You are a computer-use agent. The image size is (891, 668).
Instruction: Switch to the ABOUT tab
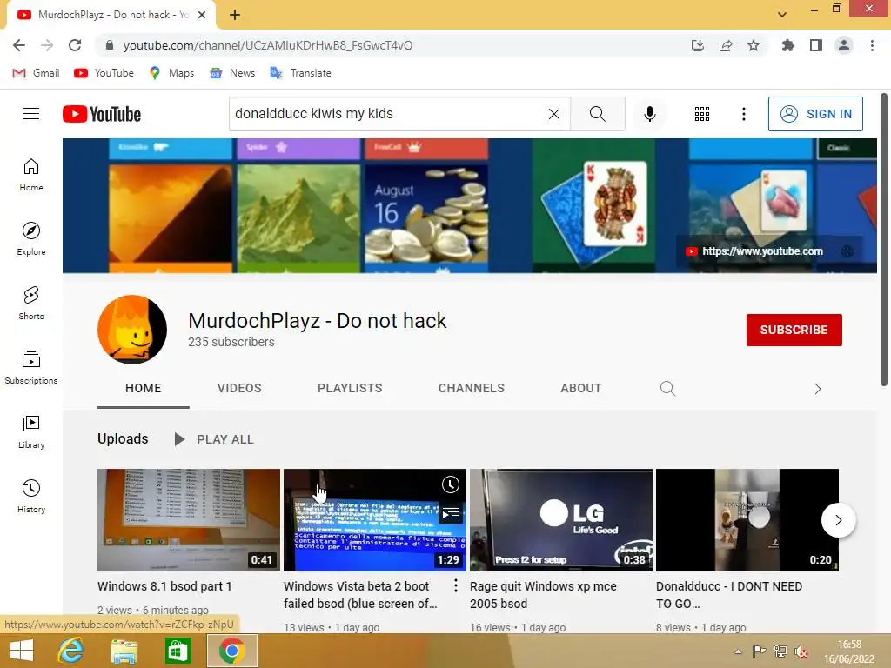click(x=580, y=388)
